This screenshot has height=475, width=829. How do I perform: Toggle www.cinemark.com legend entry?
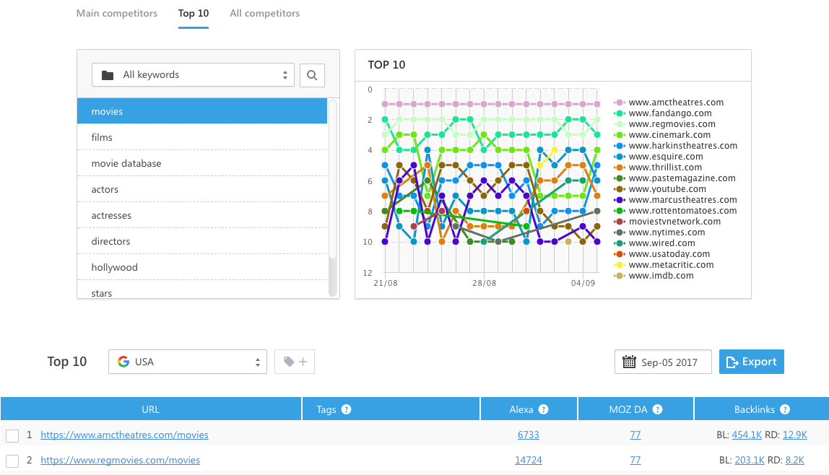click(662, 135)
